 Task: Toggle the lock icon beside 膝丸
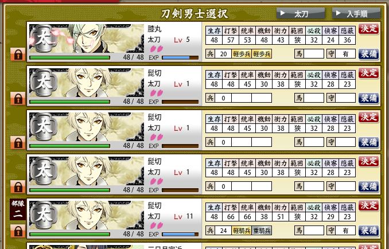[18, 55]
